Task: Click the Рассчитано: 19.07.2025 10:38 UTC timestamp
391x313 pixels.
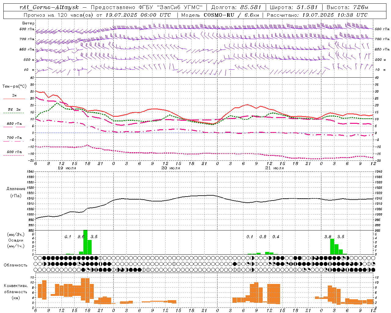Action: [x=317, y=15]
